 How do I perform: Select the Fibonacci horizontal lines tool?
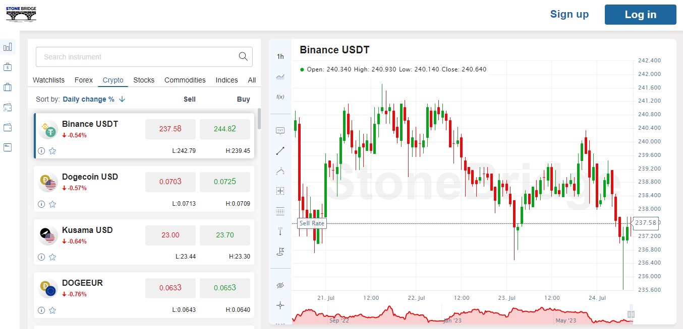[x=280, y=211]
